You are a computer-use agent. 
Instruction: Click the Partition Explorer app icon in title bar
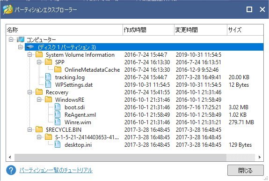8,9
